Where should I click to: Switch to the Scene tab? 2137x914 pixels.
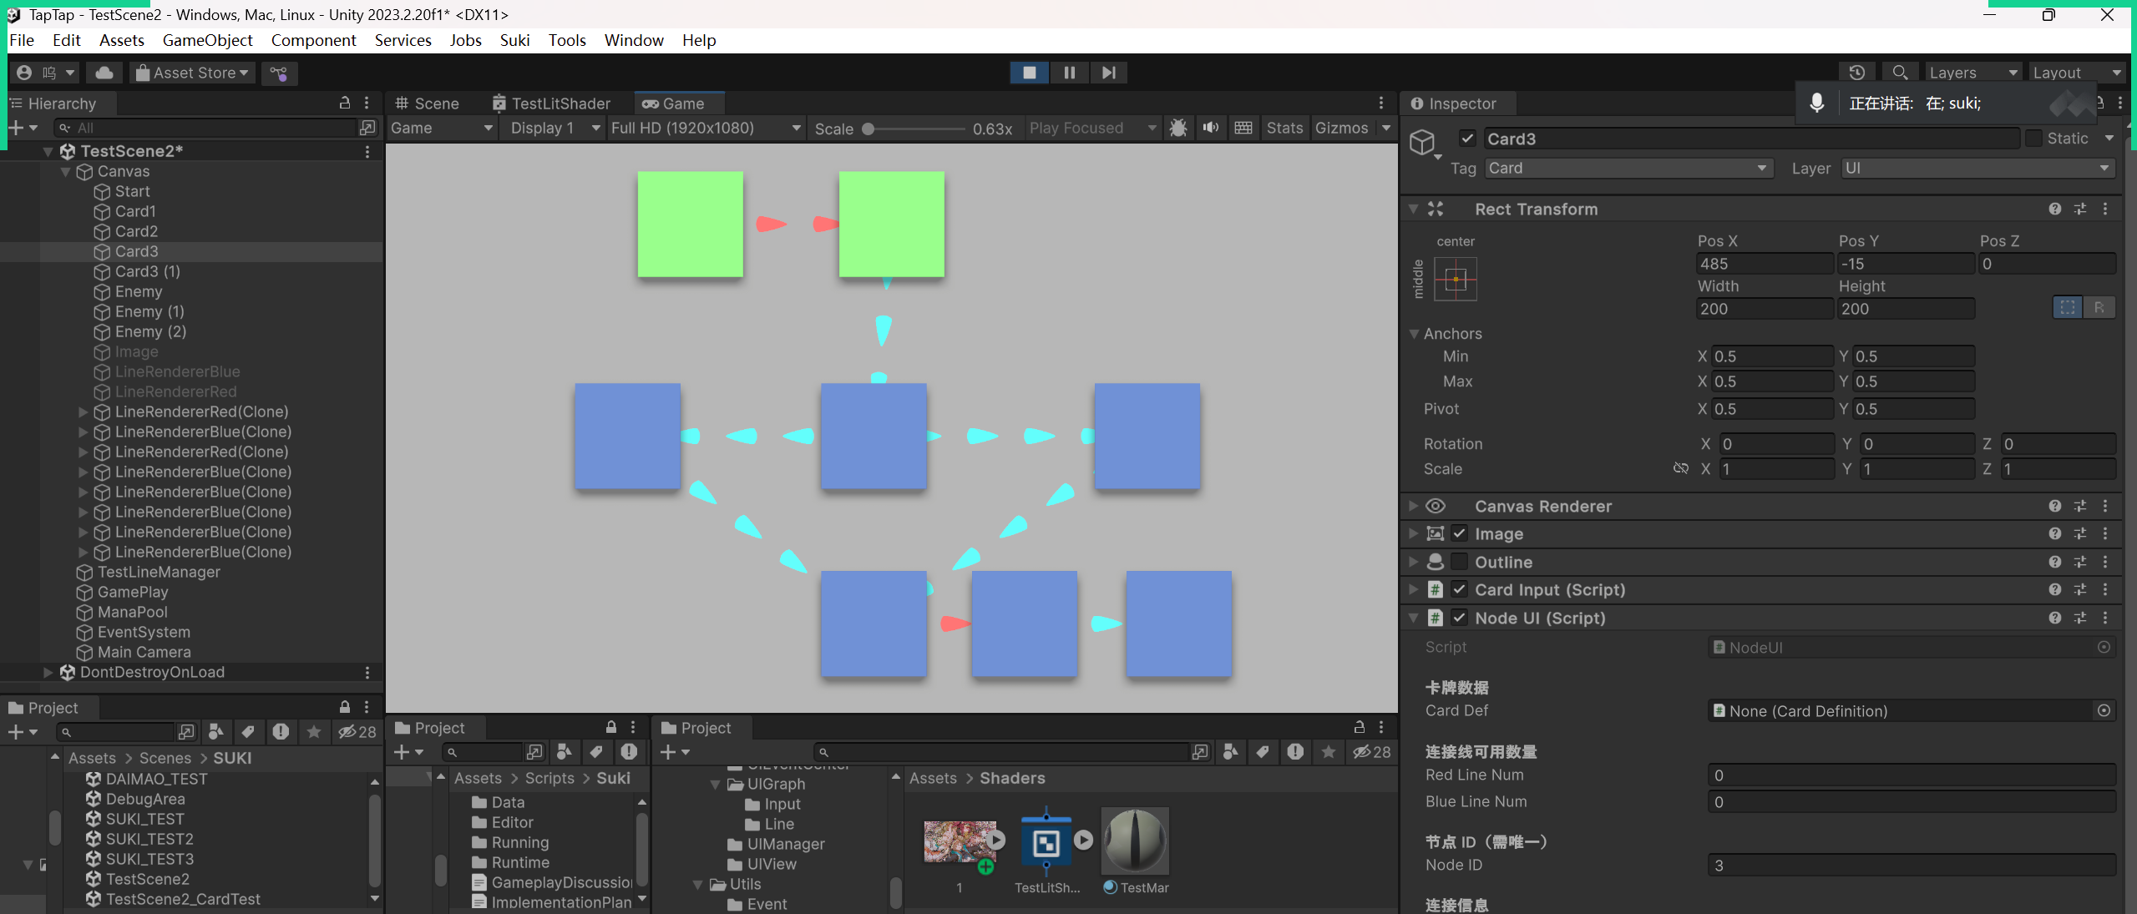[428, 104]
